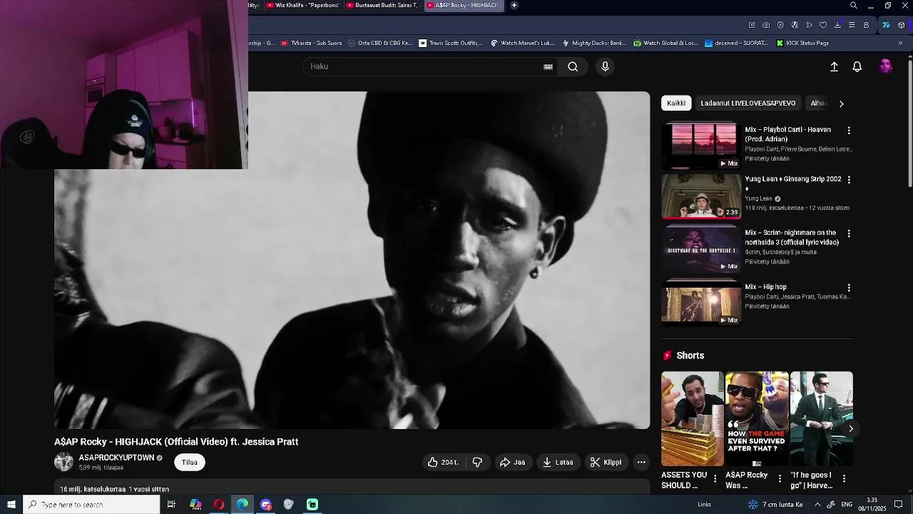This screenshot has width=913, height=514.
Task: Click the browser snapshot camera icon
Action: pos(766,25)
